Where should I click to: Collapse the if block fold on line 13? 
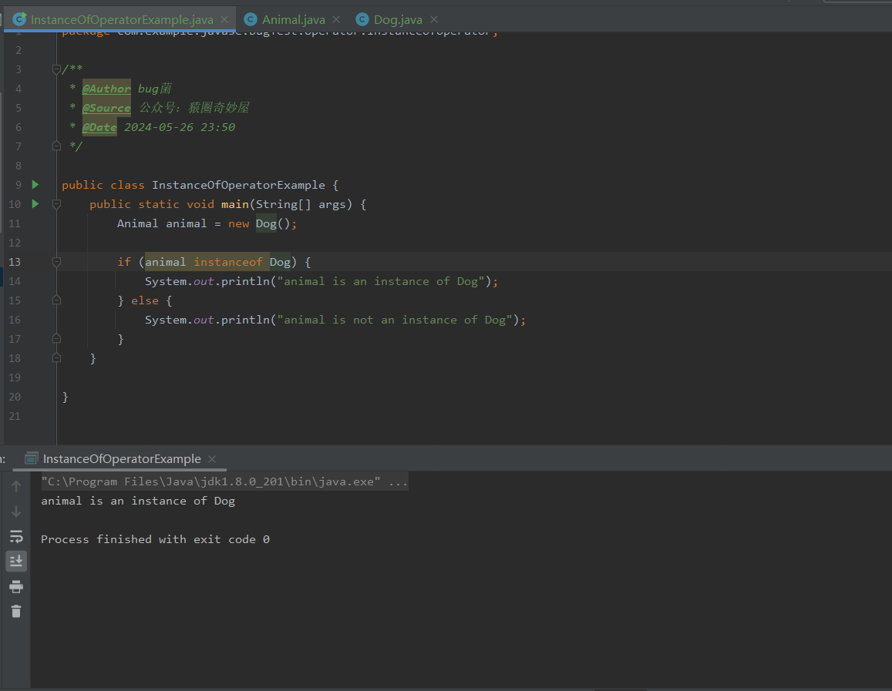pyautogui.click(x=56, y=262)
